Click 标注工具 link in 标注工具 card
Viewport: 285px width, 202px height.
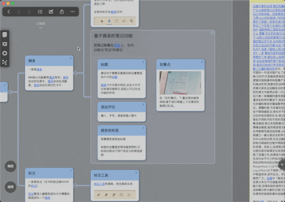(99, 184)
